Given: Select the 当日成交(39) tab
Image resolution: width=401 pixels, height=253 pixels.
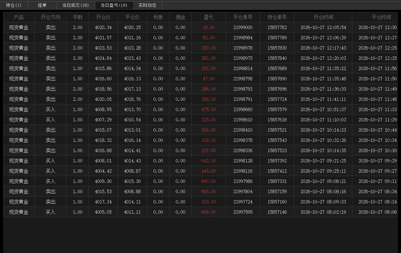Looking at the screenshot, I should (75, 5).
